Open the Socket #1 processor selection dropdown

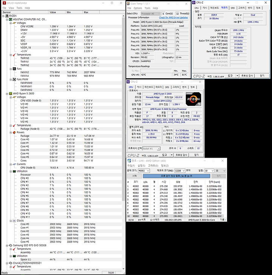[159, 149]
